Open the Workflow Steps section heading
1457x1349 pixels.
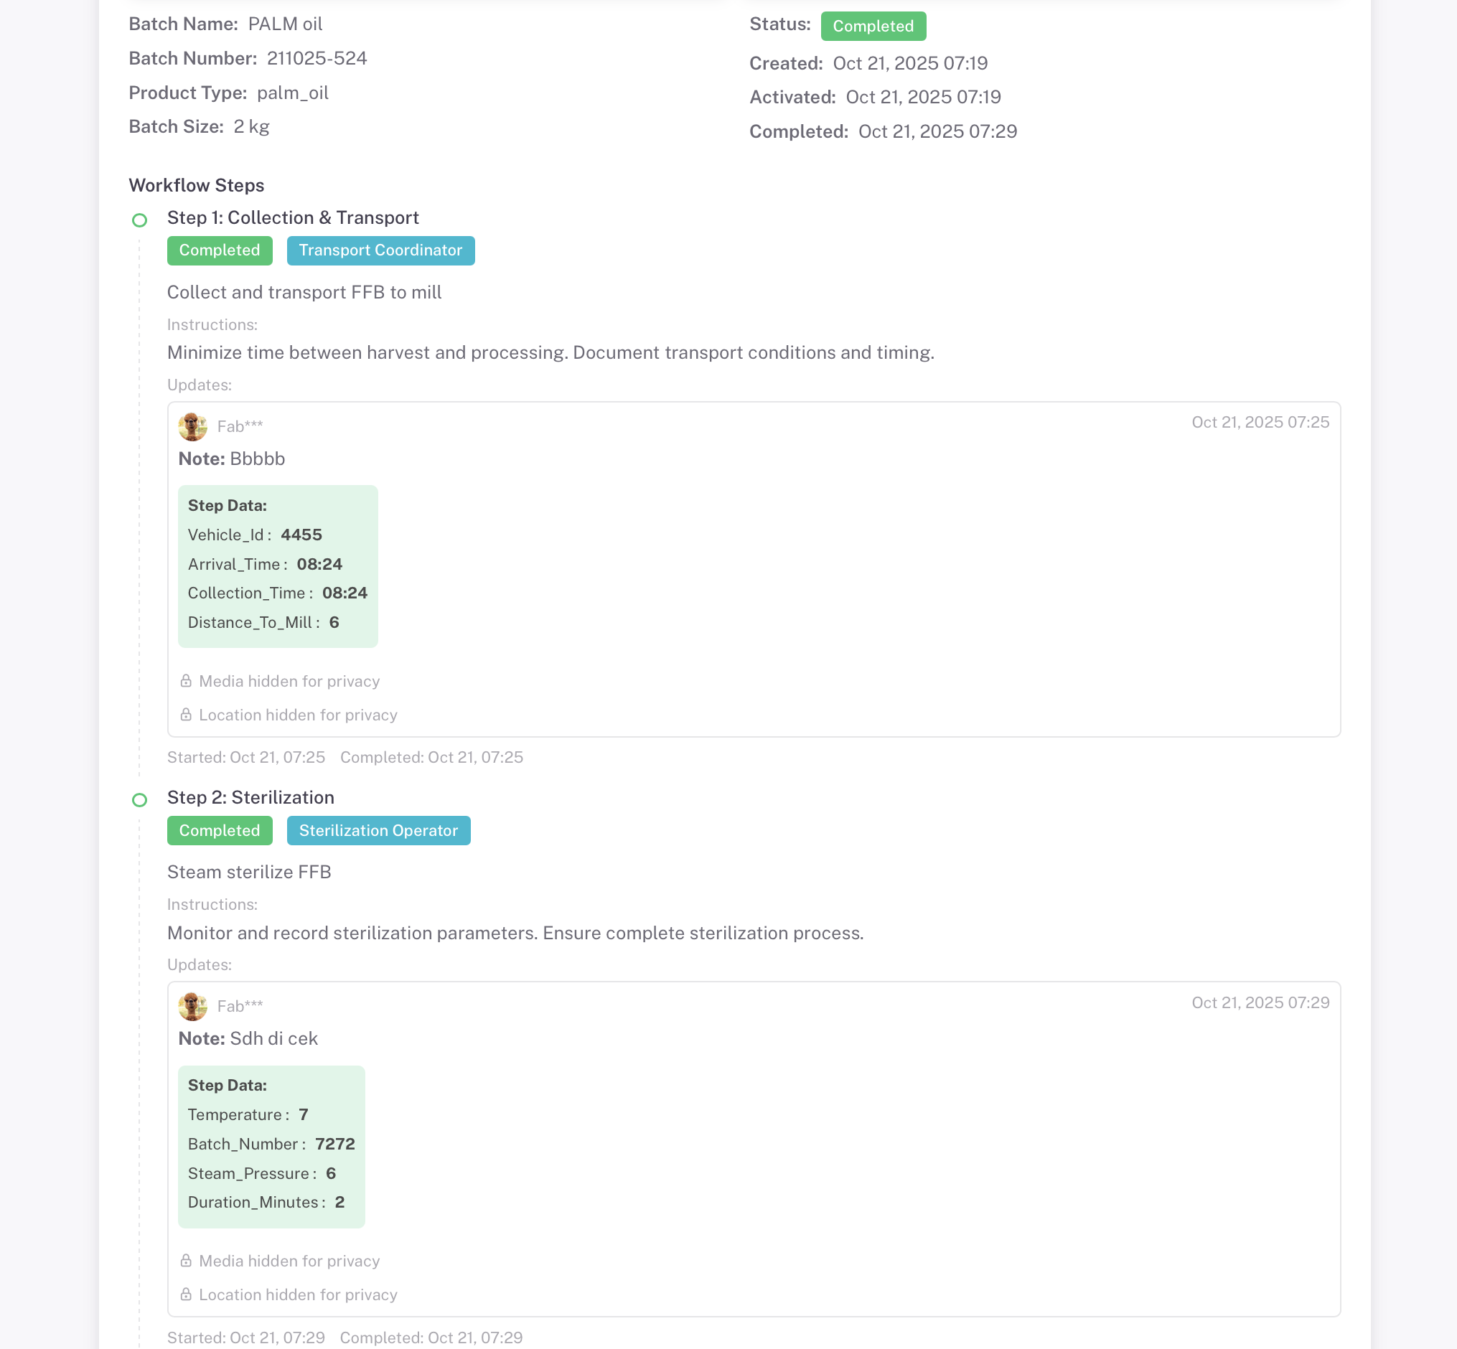pos(196,185)
